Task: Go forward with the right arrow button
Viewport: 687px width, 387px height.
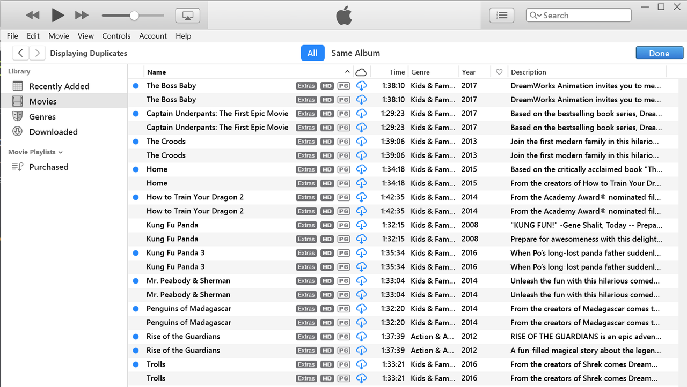Action: (x=37, y=53)
